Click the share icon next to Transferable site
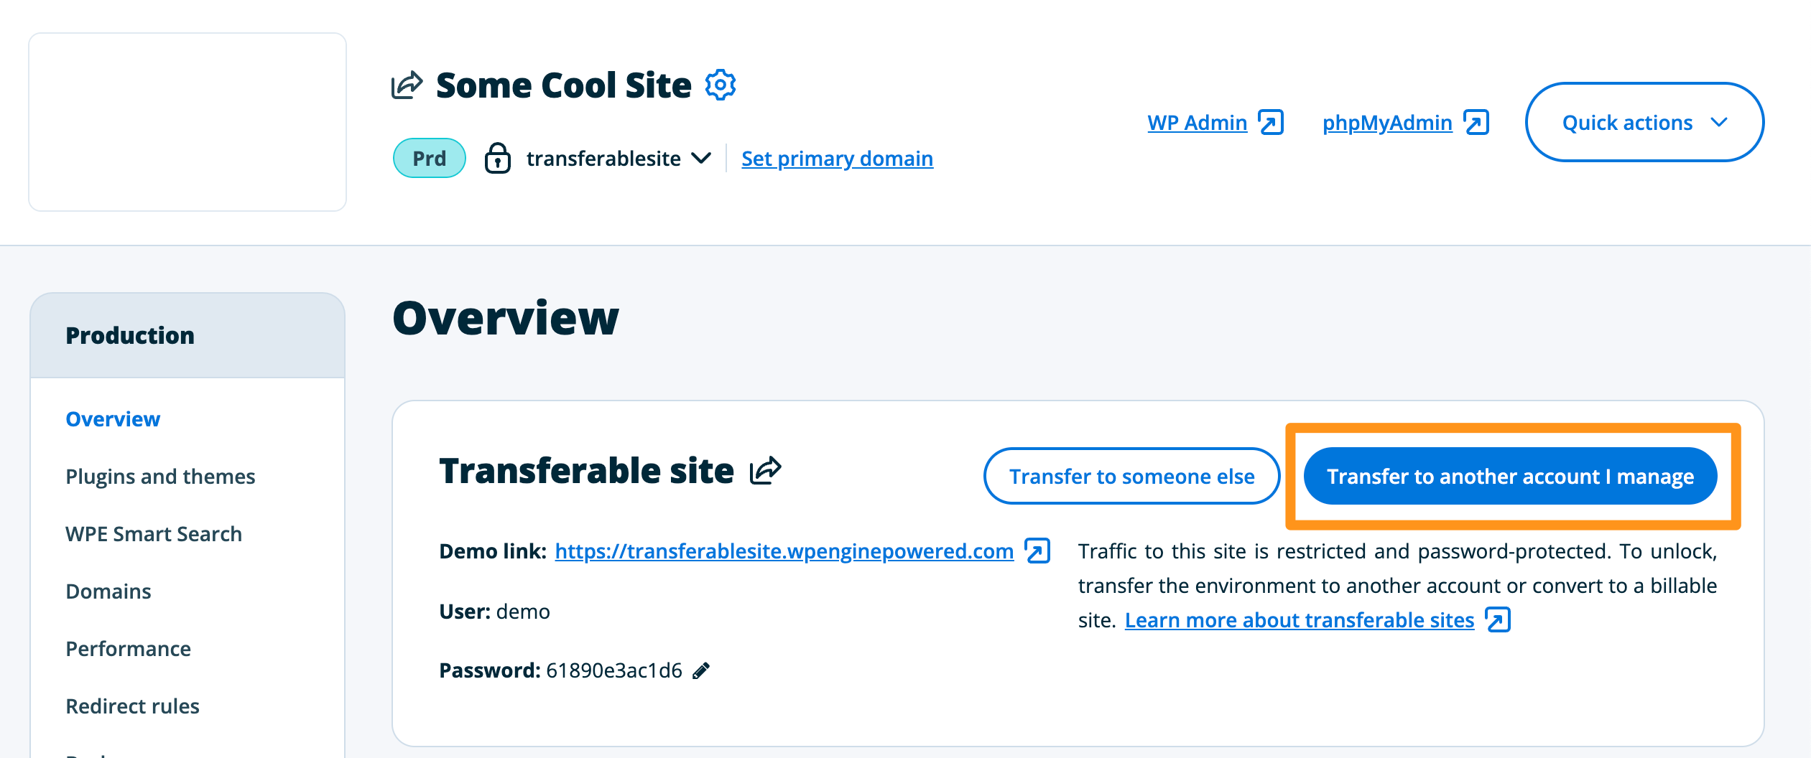This screenshot has width=1811, height=758. (x=766, y=470)
